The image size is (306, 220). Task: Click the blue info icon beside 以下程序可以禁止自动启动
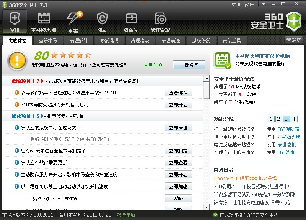pyautogui.click(x=17, y=186)
